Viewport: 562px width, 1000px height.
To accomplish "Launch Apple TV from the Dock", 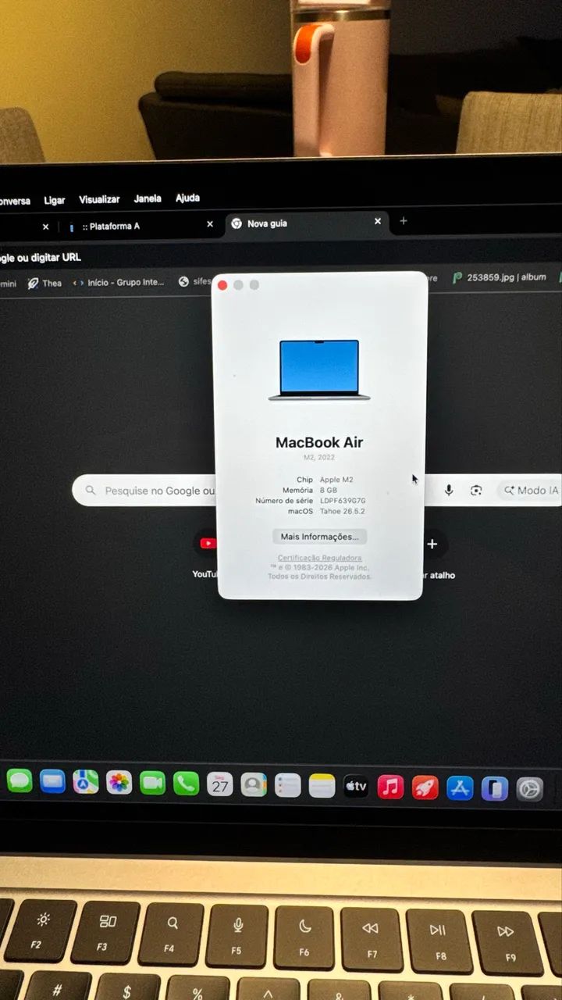I will [x=356, y=787].
